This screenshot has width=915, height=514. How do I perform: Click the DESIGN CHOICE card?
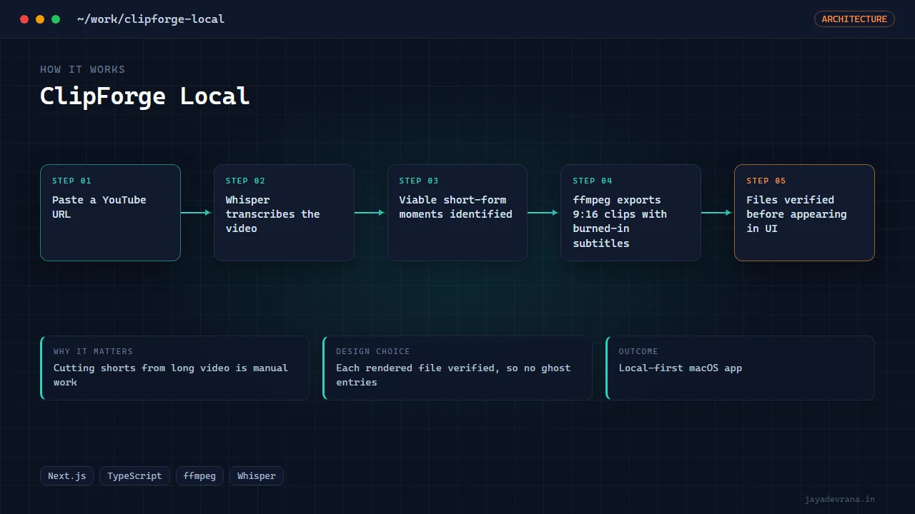click(x=457, y=368)
